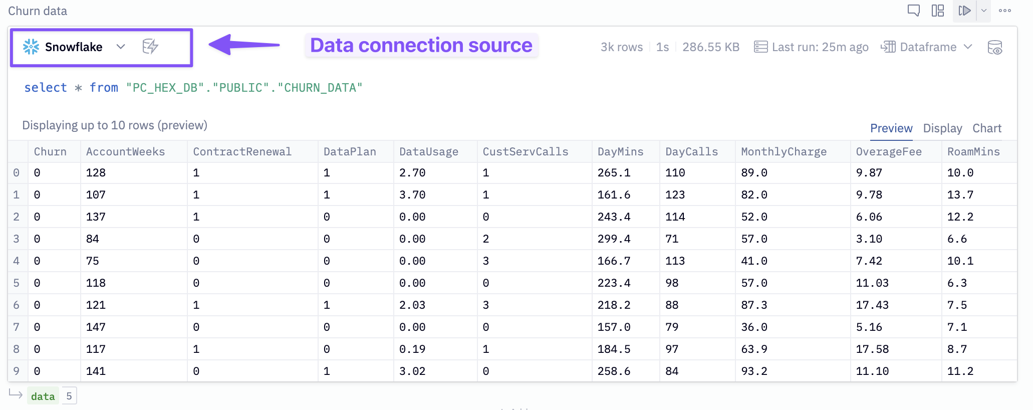
Task: Switch to the Display tab
Action: [942, 128]
